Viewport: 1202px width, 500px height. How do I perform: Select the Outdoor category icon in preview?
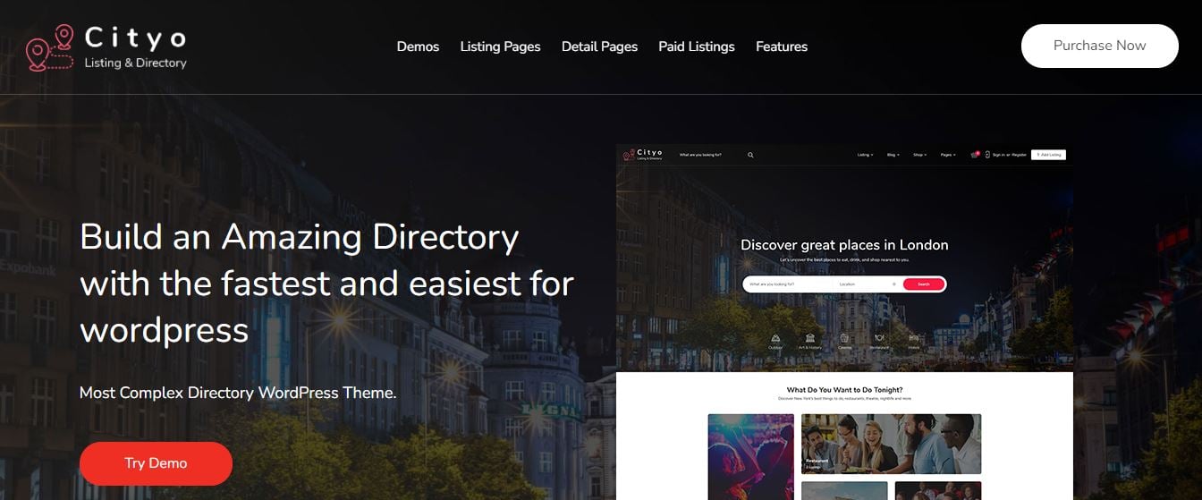pyautogui.click(x=775, y=340)
